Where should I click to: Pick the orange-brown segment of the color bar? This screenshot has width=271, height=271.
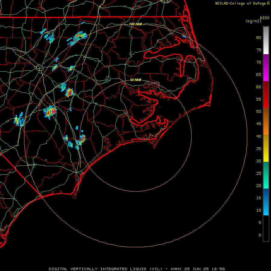(266, 121)
